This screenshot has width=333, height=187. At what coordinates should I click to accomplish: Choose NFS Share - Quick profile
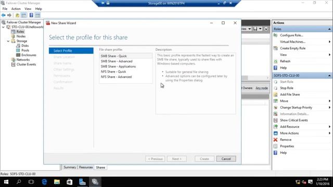click(126, 72)
